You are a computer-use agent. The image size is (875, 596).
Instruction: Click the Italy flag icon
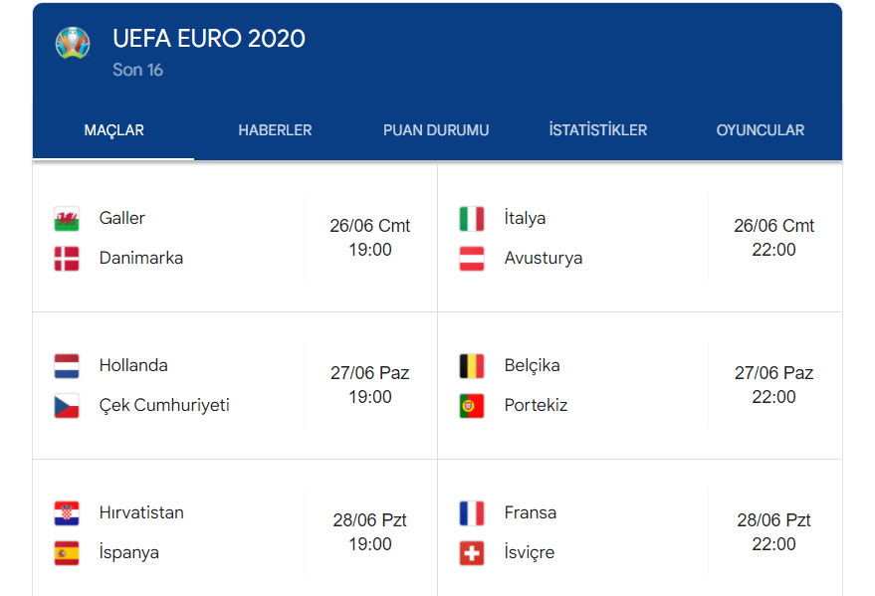(x=472, y=219)
